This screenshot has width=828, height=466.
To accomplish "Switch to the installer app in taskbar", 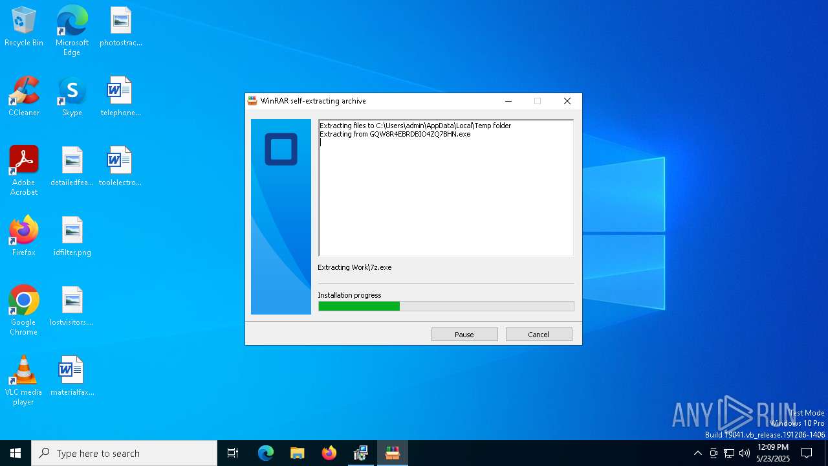I will (360, 453).
